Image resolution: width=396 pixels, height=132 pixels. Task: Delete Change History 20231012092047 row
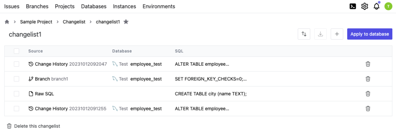click(x=368, y=64)
